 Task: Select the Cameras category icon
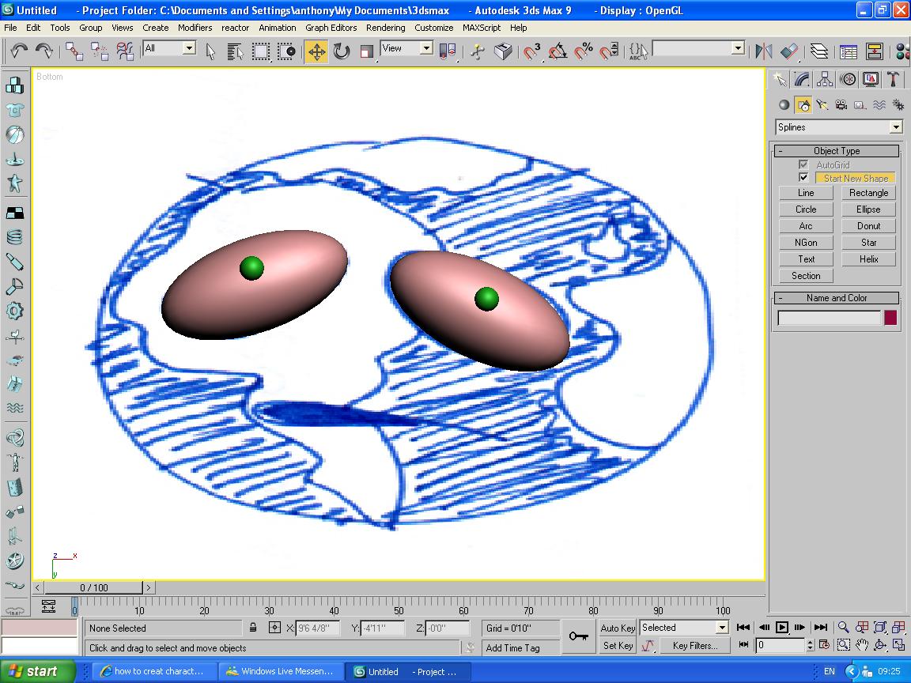(x=841, y=104)
